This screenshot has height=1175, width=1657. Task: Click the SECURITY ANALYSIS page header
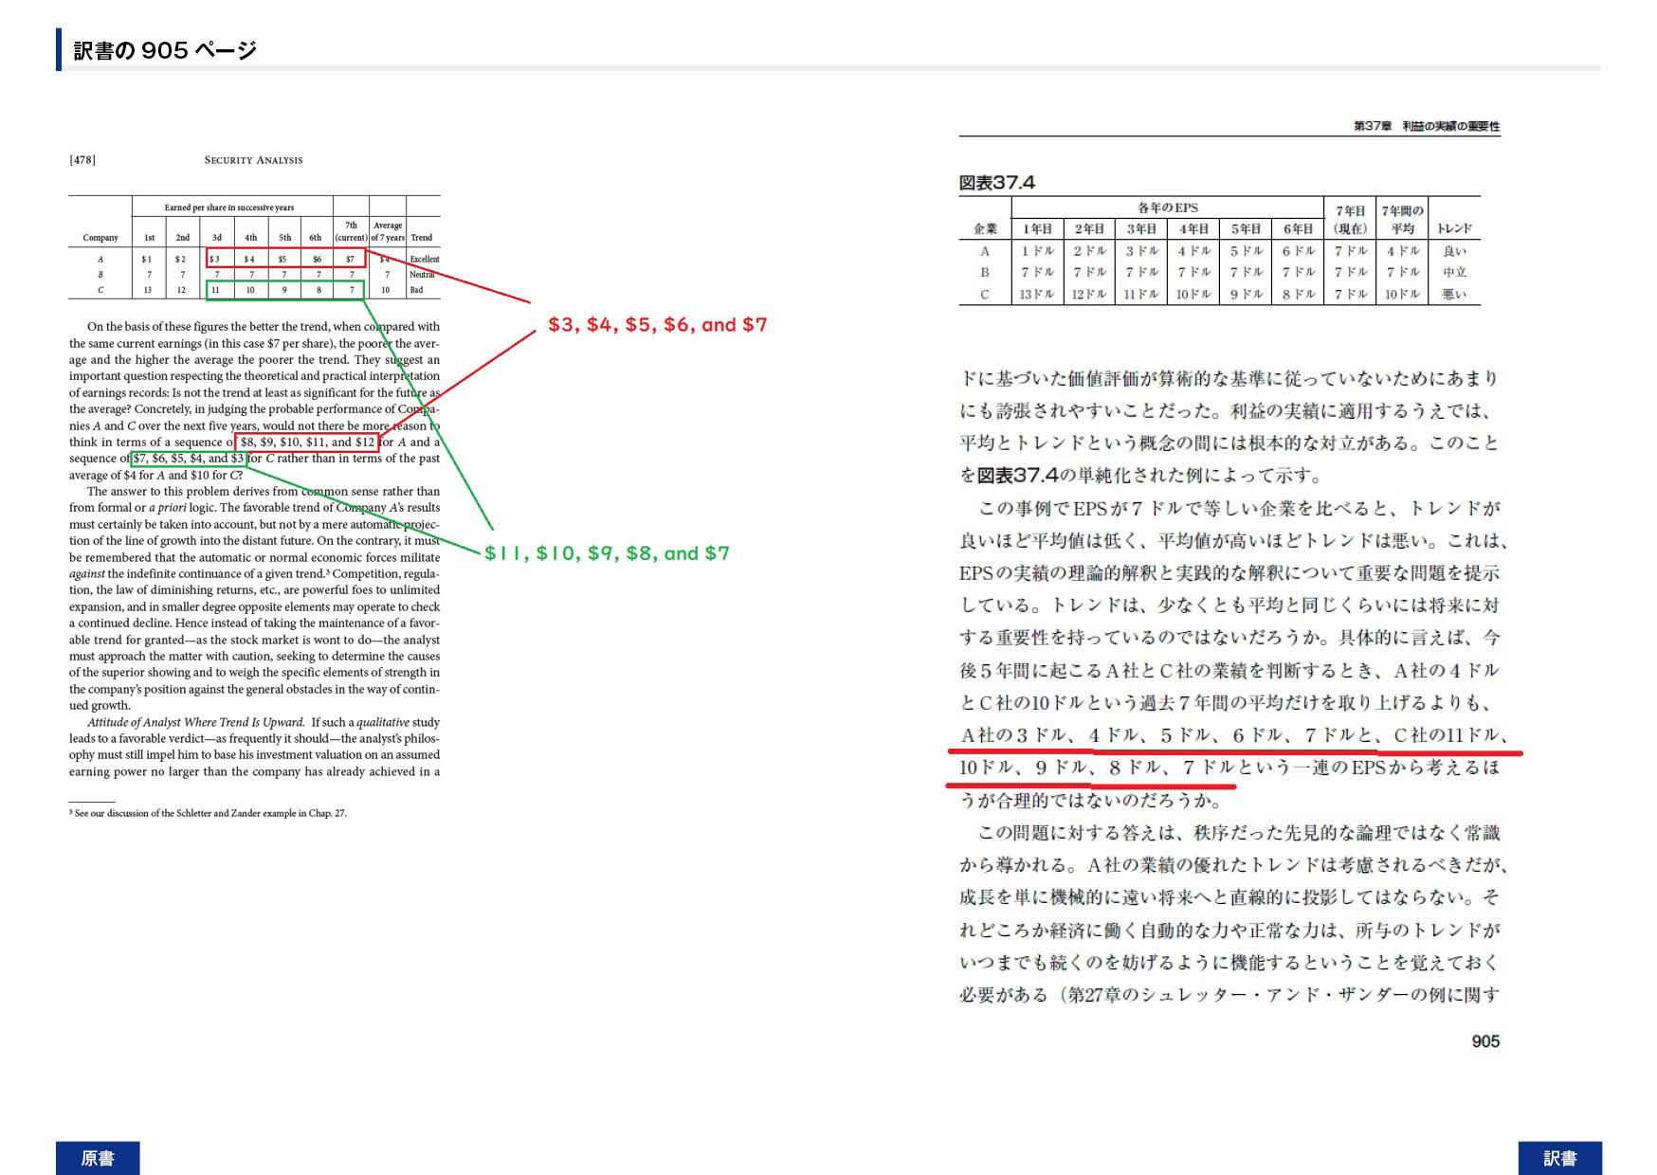(253, 160)
